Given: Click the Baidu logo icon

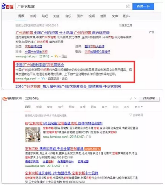Looking at the screenshot, I should (x=4, y=6).
